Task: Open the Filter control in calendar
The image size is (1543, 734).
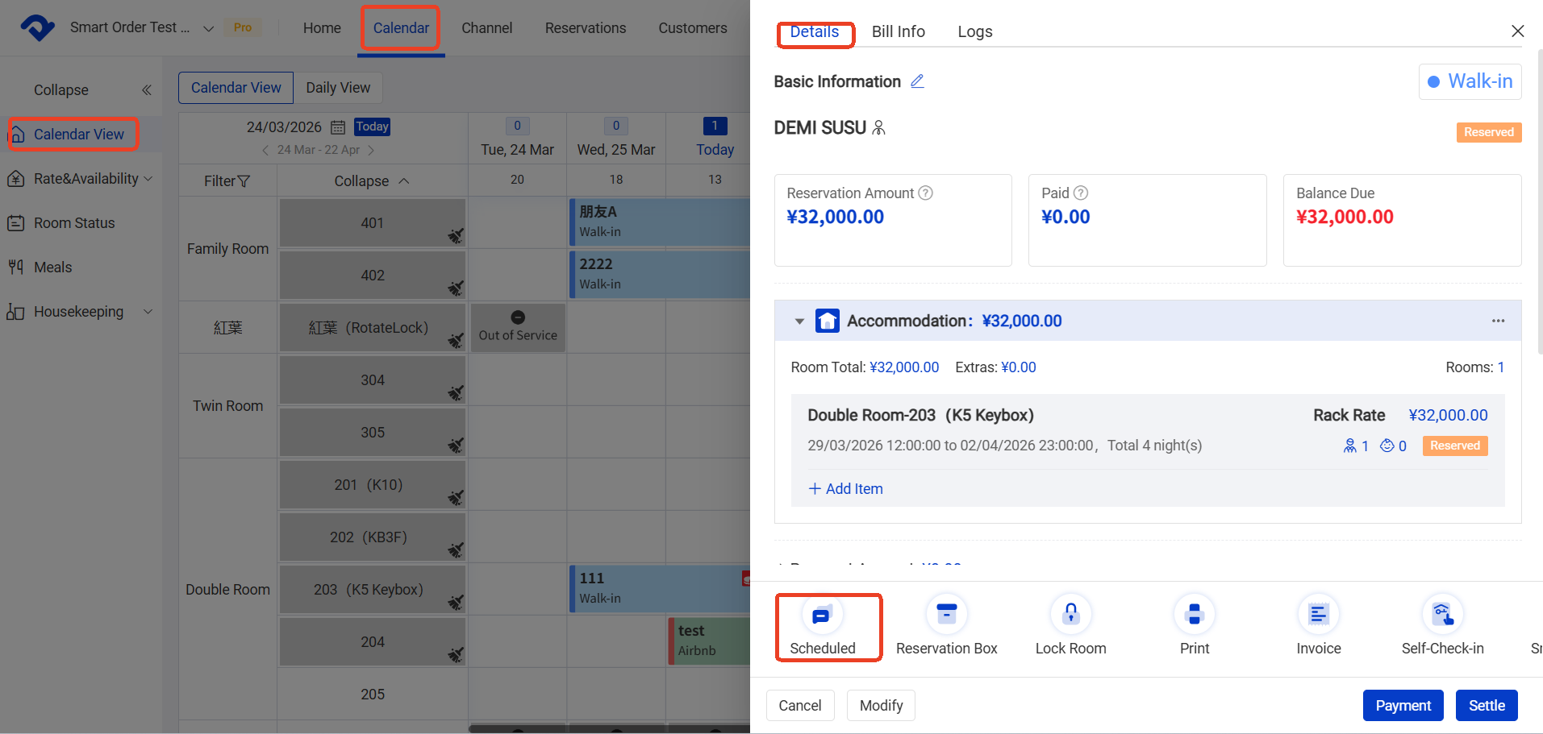Action: pyautogui.click(x=227, y=181)
